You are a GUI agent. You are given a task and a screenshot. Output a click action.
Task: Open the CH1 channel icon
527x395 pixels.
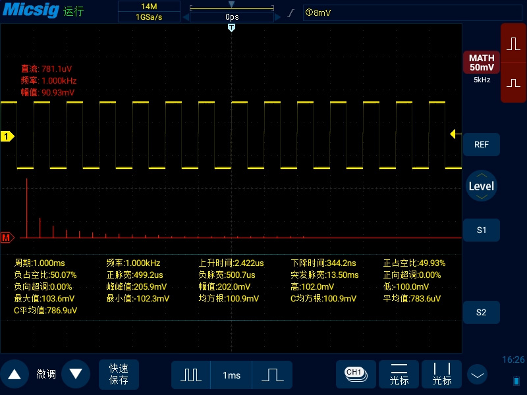[356, 374]
